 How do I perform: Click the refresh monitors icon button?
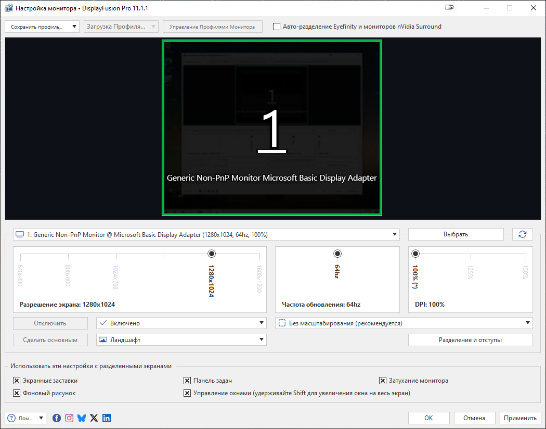pos(522,234)
